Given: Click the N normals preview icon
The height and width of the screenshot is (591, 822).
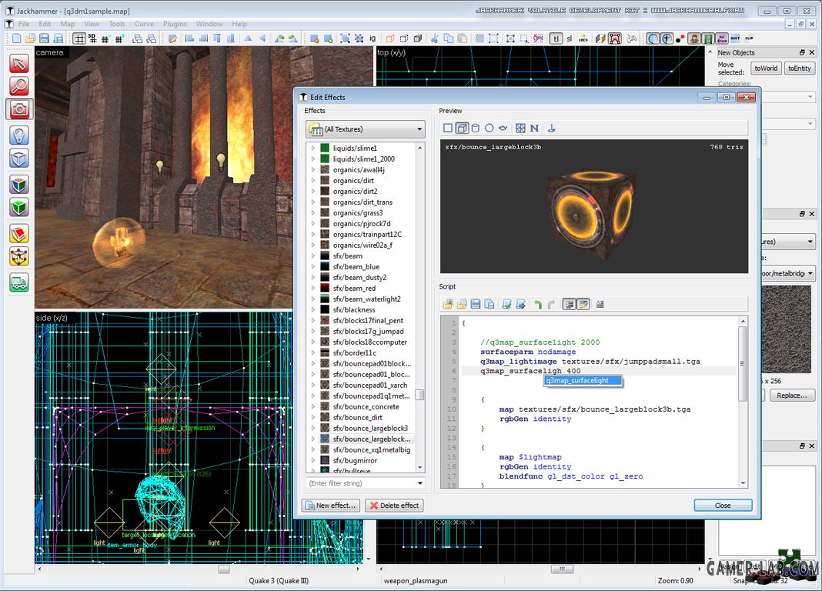Looking at the screenshot, I should [x=534, y=128].
